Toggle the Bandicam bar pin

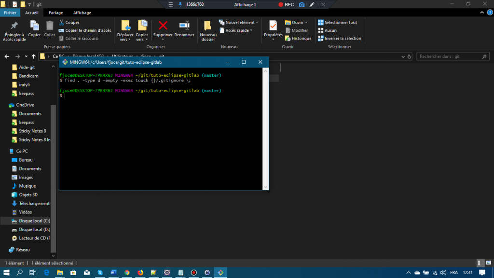point(180,4)
